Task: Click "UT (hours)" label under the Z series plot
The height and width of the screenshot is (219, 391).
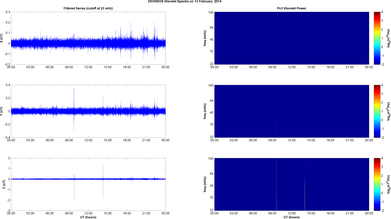Action: click(88, 217)
